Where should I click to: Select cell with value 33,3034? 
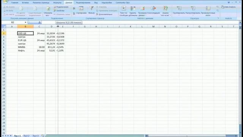(50, 33)
